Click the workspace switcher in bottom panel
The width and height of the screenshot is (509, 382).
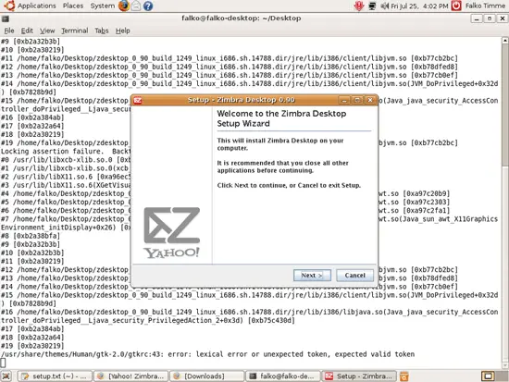[x=494, y=376]
